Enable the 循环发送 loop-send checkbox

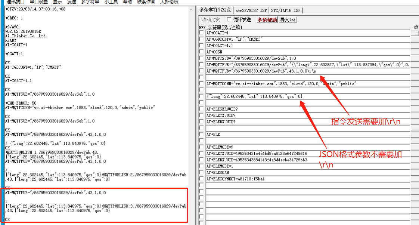pyautogui.click(x=229, y=19)
